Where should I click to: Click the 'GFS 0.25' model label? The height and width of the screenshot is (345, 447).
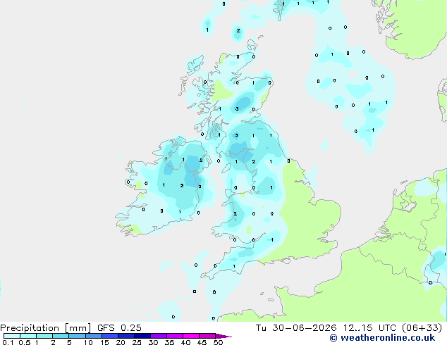119,328
